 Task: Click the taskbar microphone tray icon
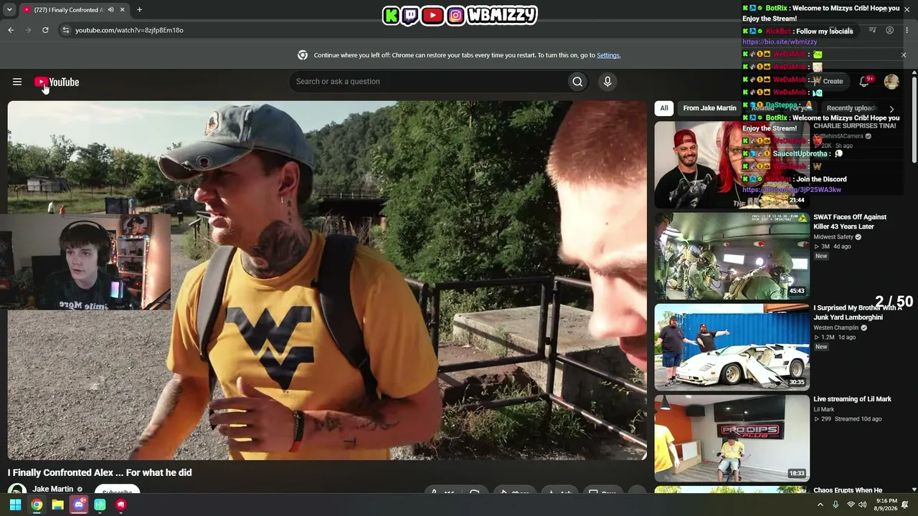click(x=836, y=505)
